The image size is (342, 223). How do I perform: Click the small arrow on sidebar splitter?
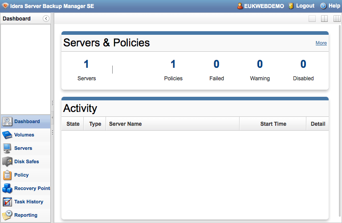53,118
